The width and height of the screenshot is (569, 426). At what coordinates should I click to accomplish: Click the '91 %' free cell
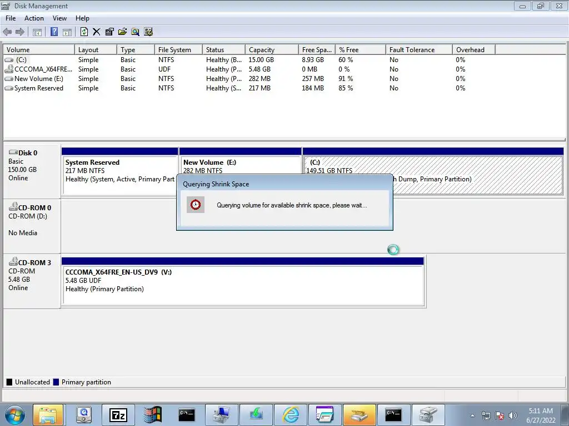(345, 79)
